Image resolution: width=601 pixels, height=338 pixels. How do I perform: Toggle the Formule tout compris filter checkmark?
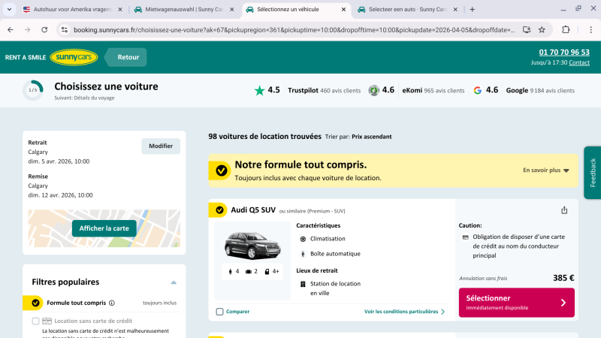pyautogui.click(x=35, y=303)
